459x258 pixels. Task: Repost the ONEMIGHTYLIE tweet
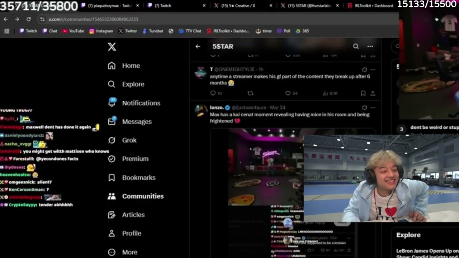point(250,93)
